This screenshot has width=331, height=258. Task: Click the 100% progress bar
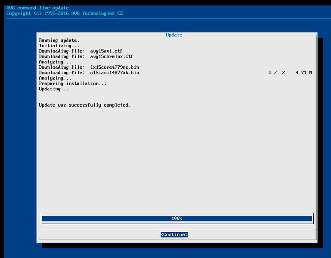click(x=177, y=218)
